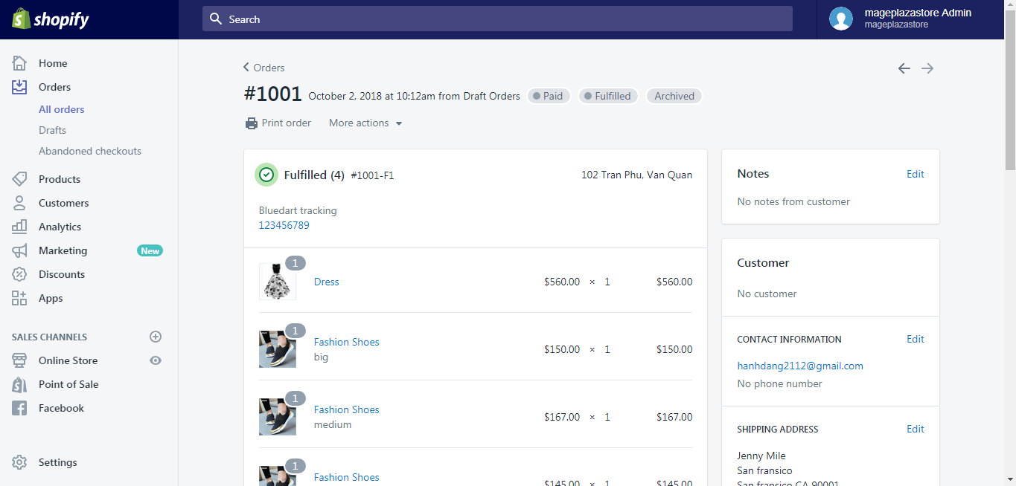1016x486 pixels.
Task: Open Online Store sales channel
Action: coord(68,360)
